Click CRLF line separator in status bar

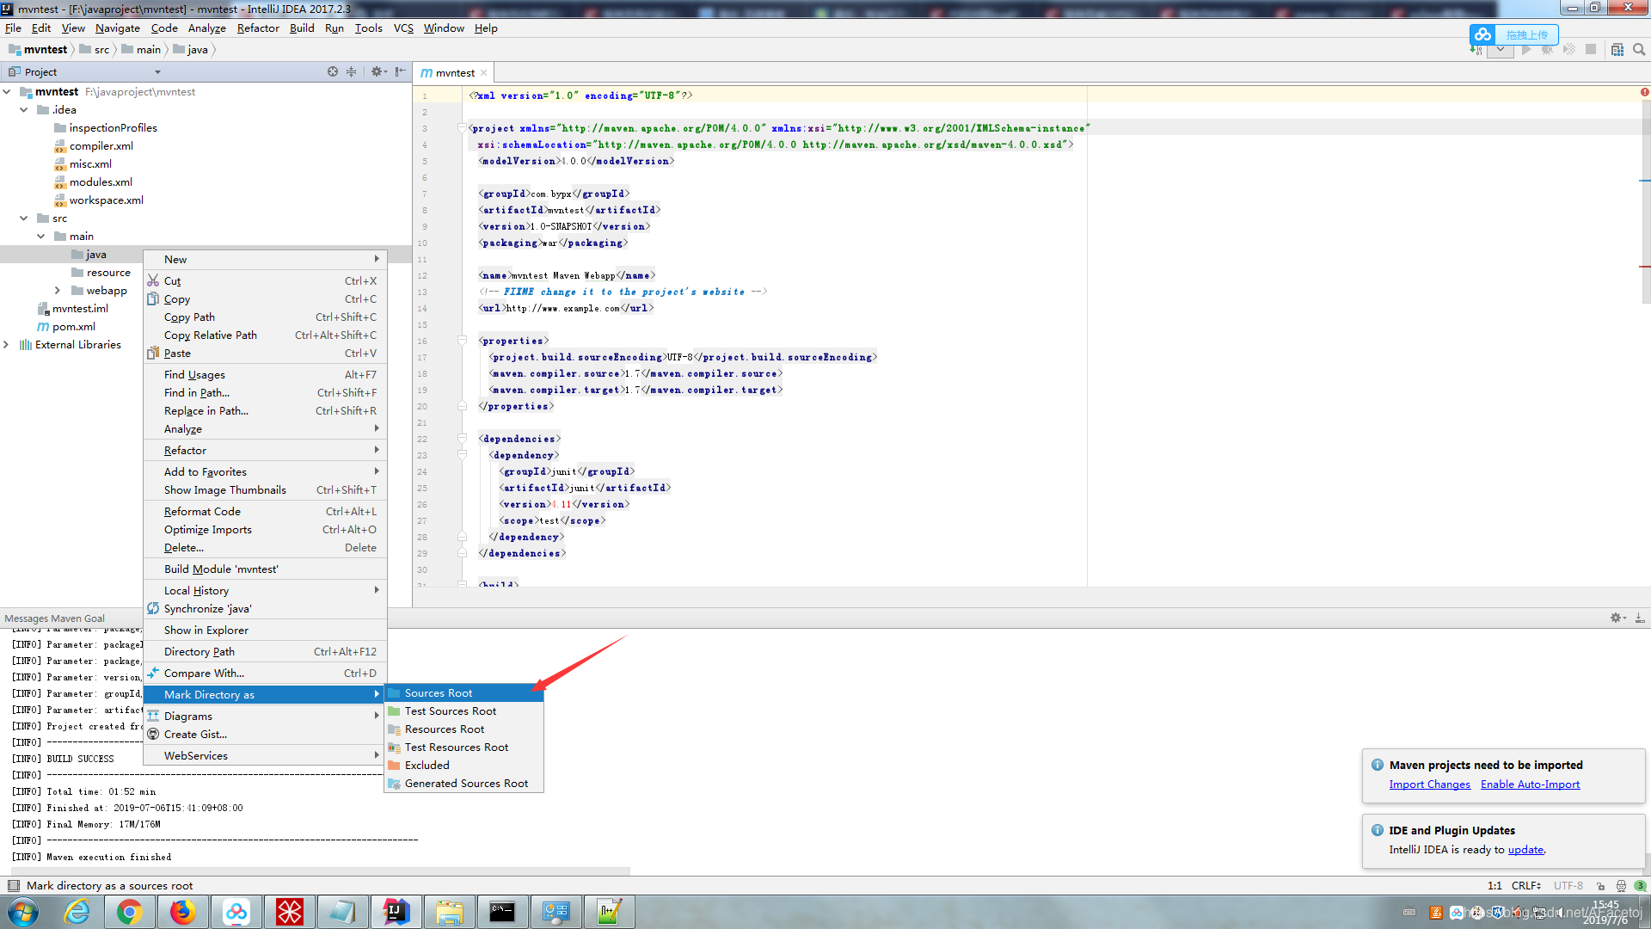[x=1525, y=885]
